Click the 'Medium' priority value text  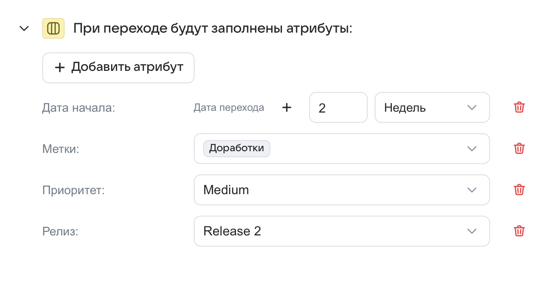pyautogui.click(x=226, y=189)
